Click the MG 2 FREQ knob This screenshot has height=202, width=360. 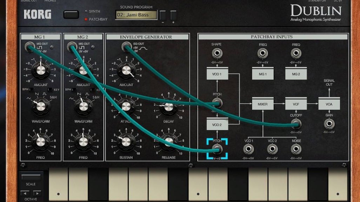pos(84,142)
